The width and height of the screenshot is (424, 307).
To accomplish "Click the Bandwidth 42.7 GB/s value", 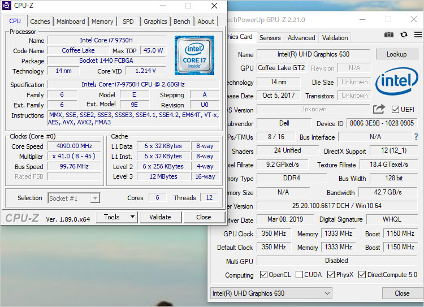I will [388, 192].
